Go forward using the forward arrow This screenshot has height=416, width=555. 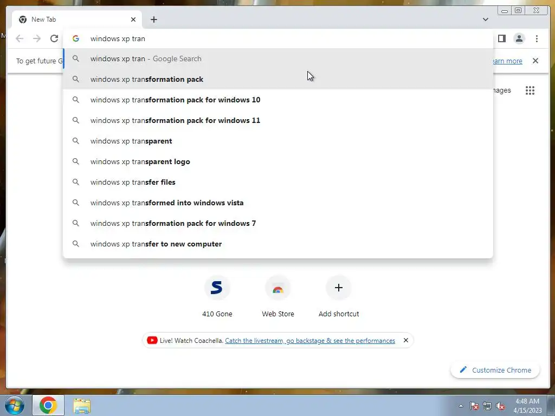point(37,38)
